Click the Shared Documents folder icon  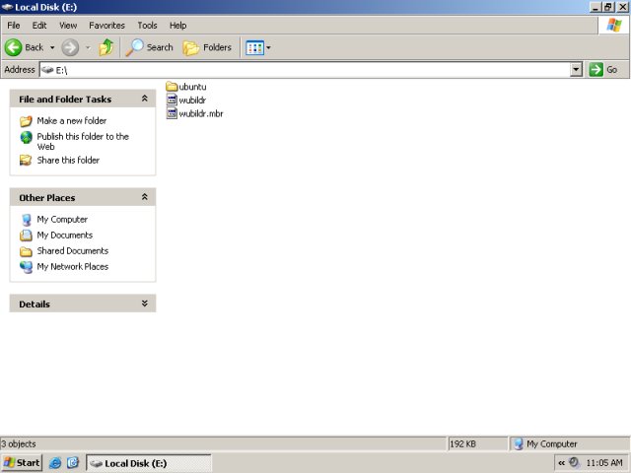[x=26, y=251]
